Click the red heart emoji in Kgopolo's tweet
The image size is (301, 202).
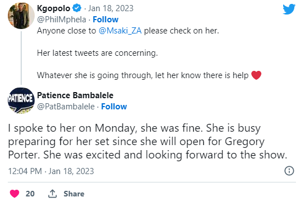[x=256, y=75]
